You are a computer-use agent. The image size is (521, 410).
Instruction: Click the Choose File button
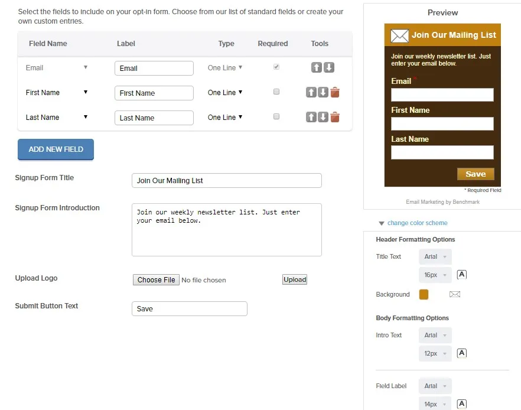point(156,280)
